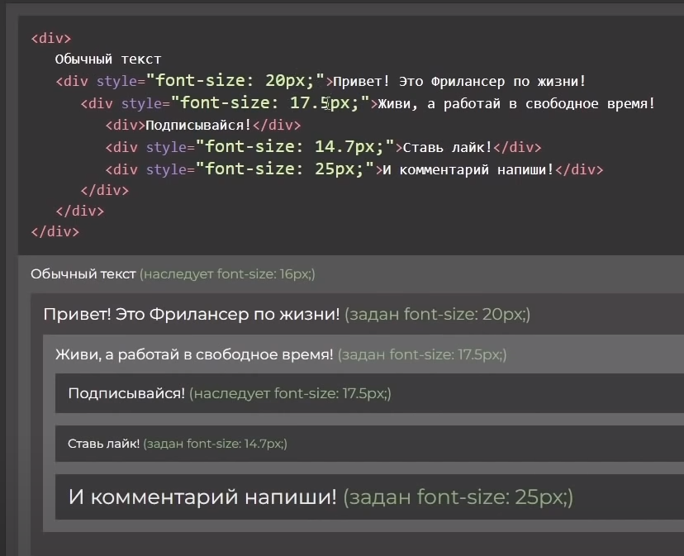The width and height of the screenshot is (684, 556).
Task: Click the opening <div> tag on first code line
Action: click(51, 38)
